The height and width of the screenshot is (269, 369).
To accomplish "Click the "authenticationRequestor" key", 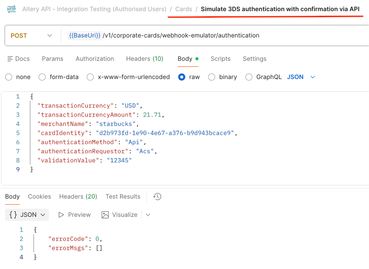I will [x=83, y=151].
